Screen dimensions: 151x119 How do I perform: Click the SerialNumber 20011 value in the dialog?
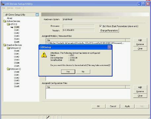[x=72, y=60]
